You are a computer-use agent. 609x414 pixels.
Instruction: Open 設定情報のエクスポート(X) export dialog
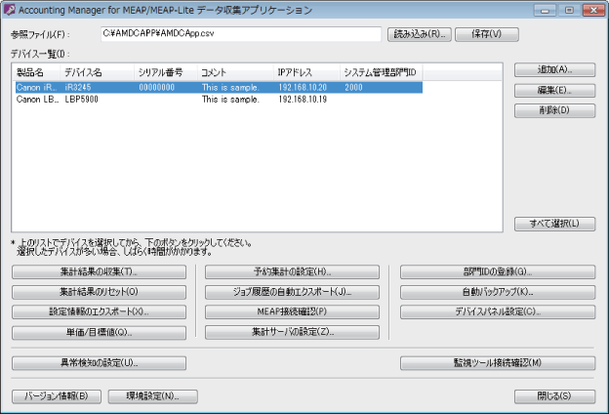[100, 312]
